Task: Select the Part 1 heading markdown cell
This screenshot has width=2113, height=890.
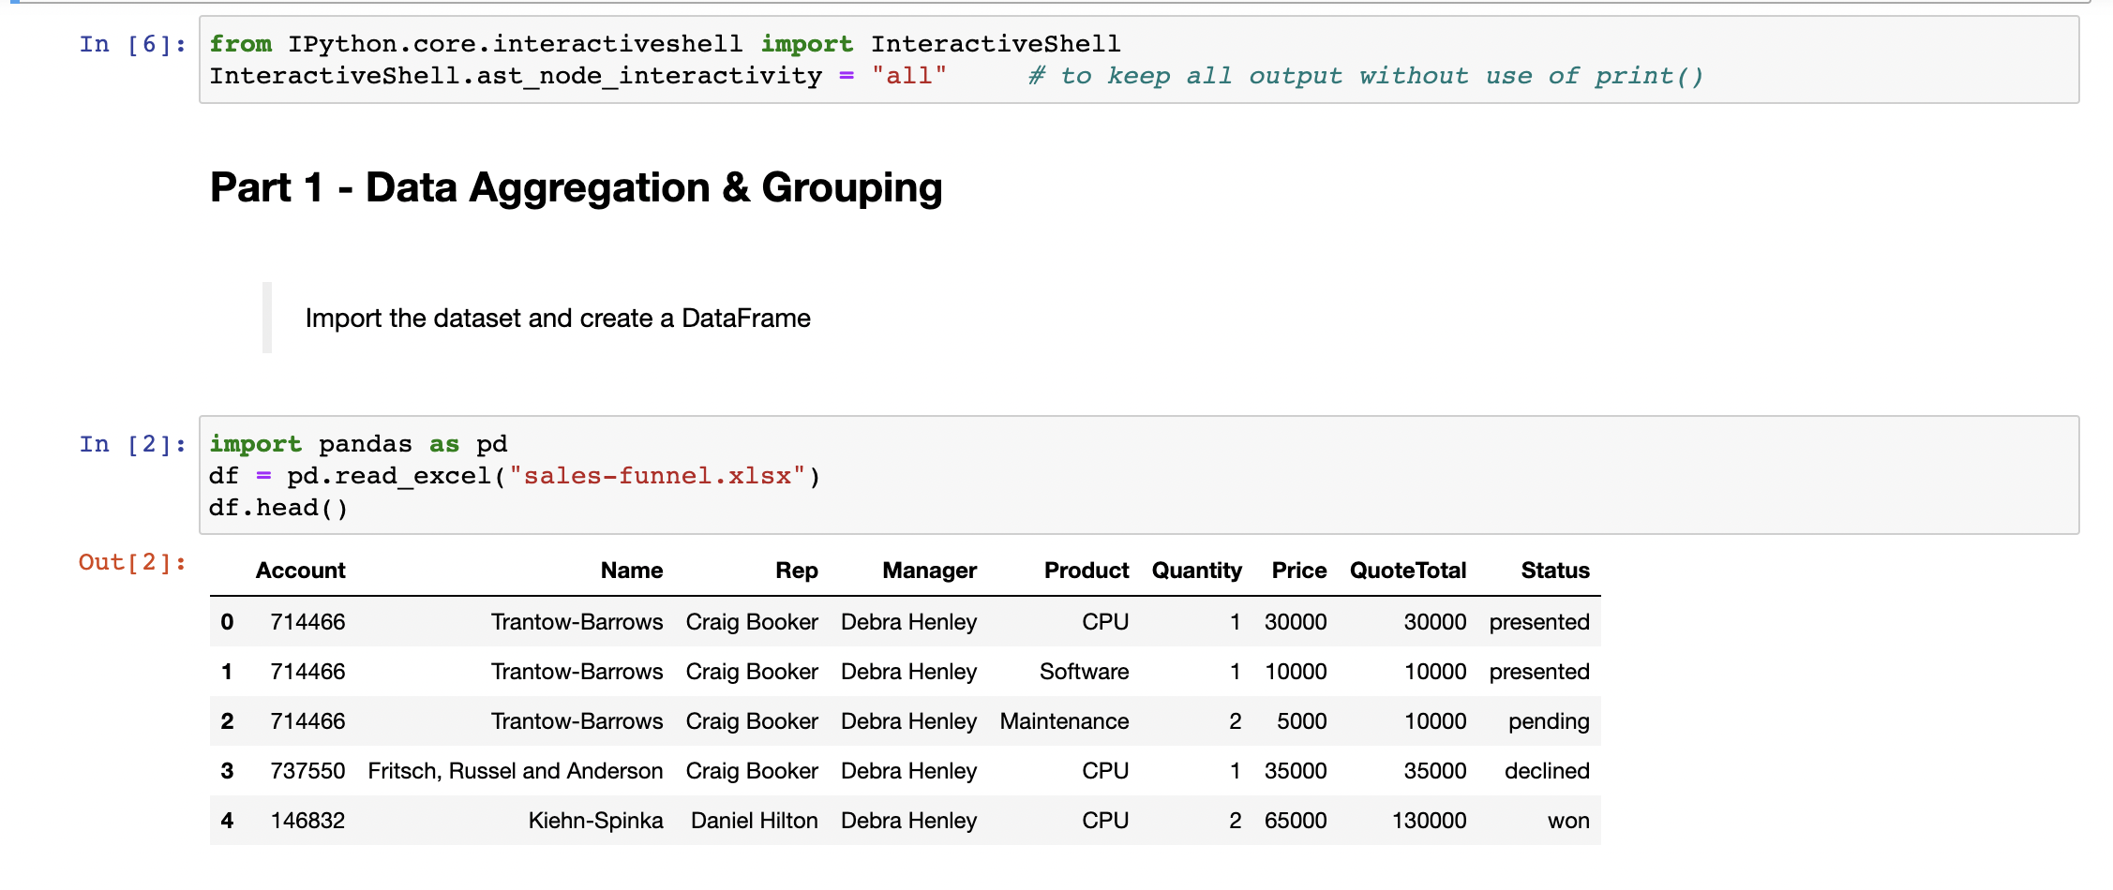Action: 576,187
